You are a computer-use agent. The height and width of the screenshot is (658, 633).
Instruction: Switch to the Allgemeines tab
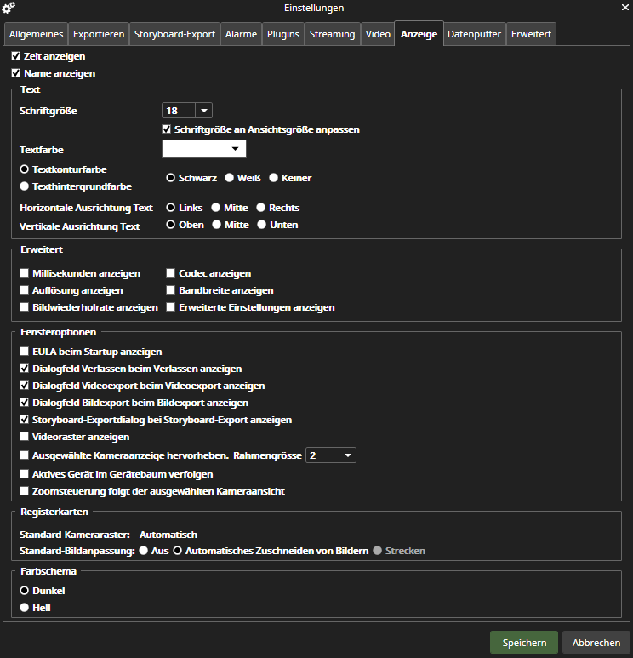point(35,34)
